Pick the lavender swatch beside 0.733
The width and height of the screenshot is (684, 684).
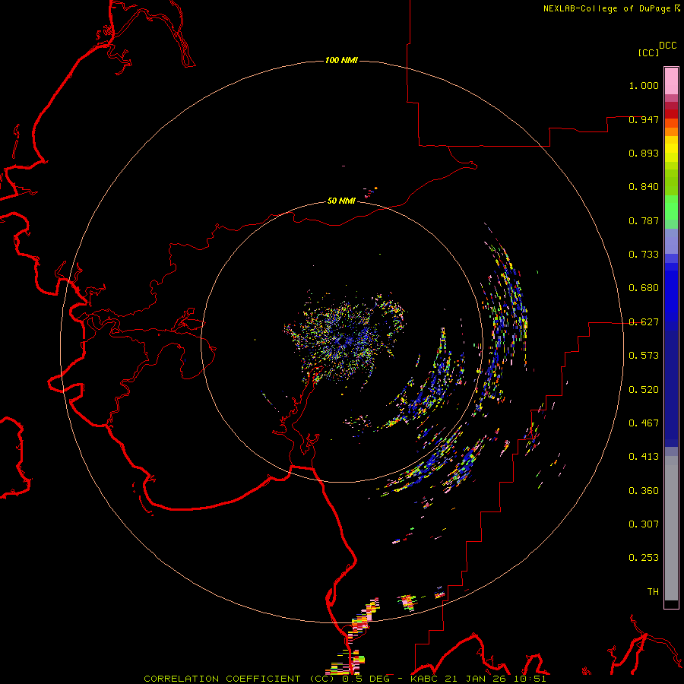point(671,242)
